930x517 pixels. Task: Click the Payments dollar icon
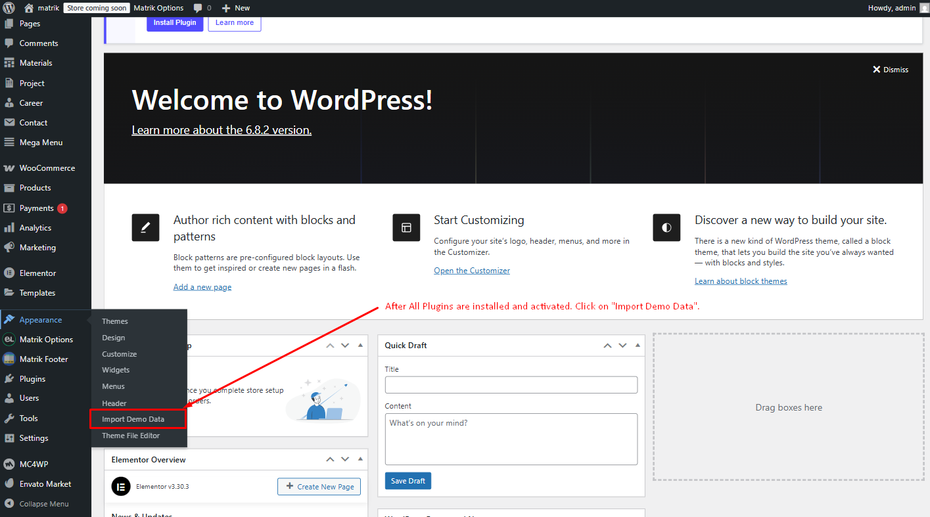[9, 208]
